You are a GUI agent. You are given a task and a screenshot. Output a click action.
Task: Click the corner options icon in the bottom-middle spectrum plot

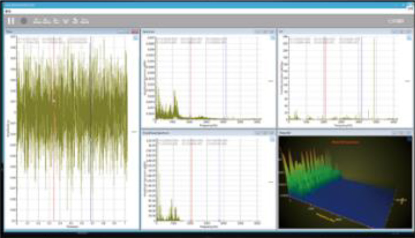point(272,139)
